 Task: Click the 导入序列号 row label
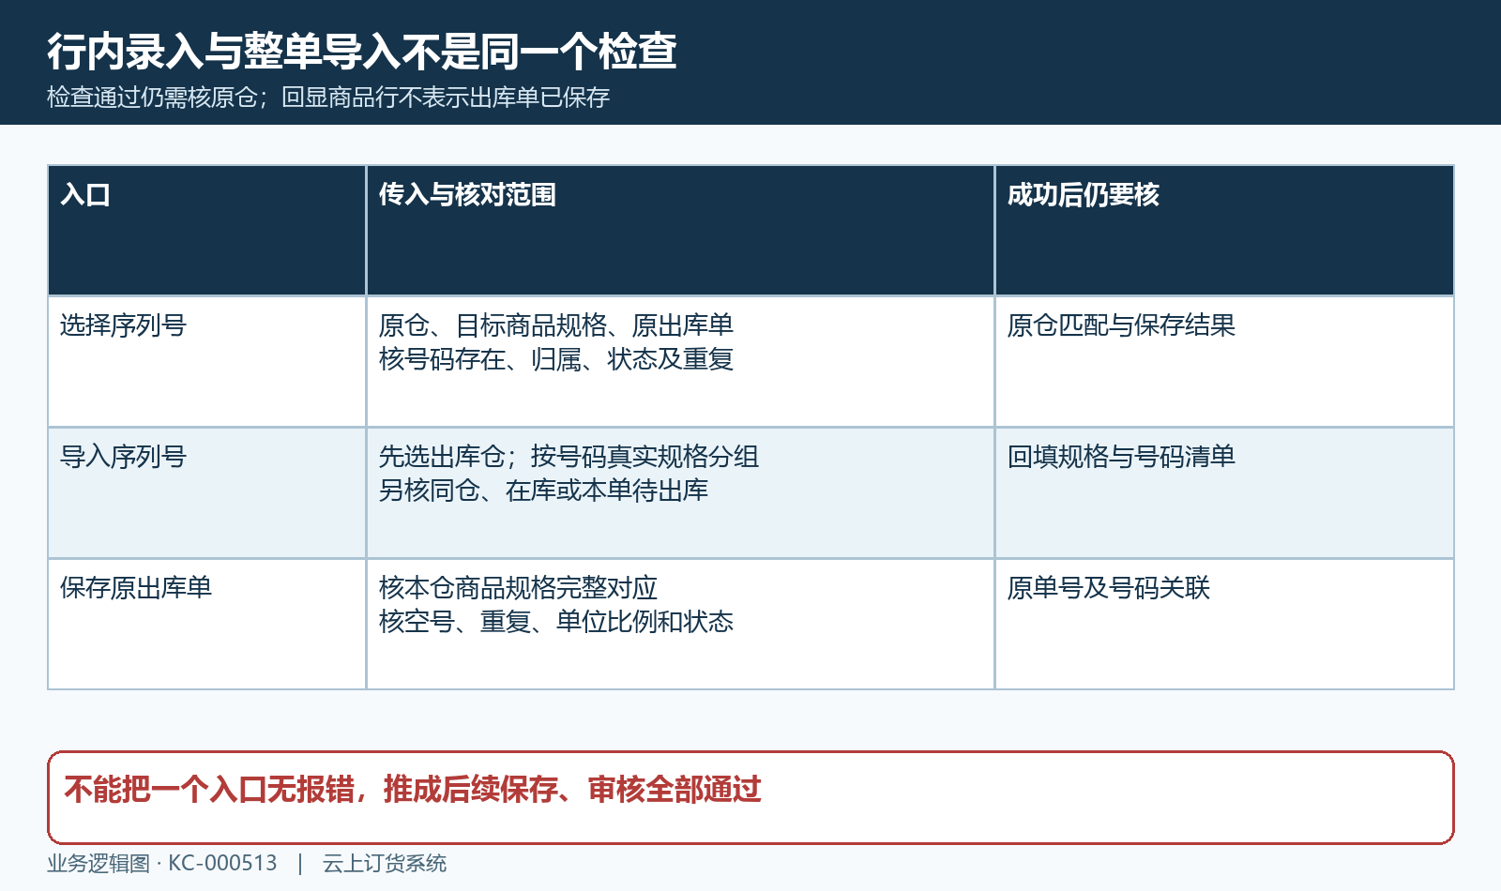(x=124, y=457)
